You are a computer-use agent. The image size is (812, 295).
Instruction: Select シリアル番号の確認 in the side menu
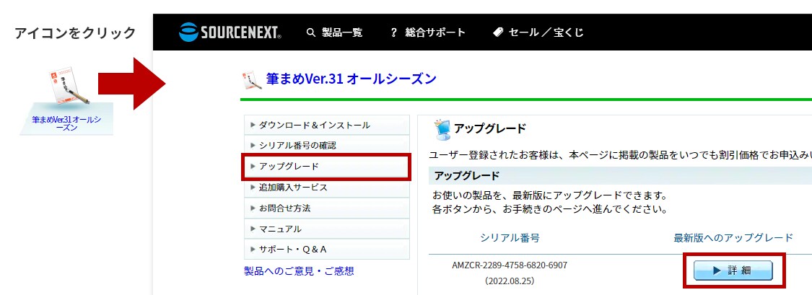coord(327,146)
